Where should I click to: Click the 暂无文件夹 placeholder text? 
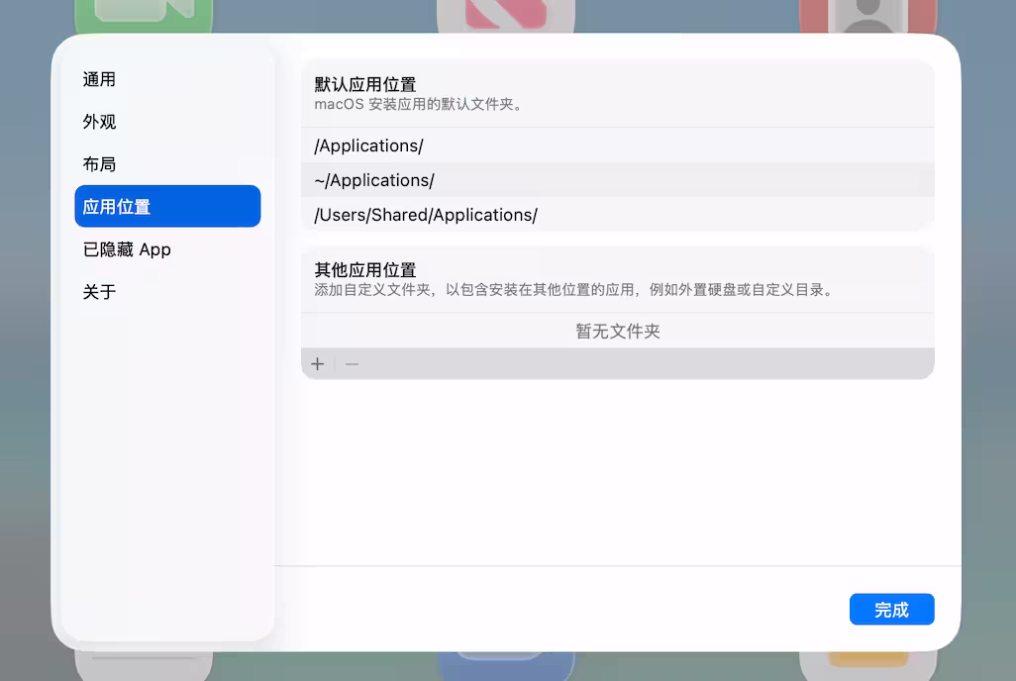[x=618, y=332]
